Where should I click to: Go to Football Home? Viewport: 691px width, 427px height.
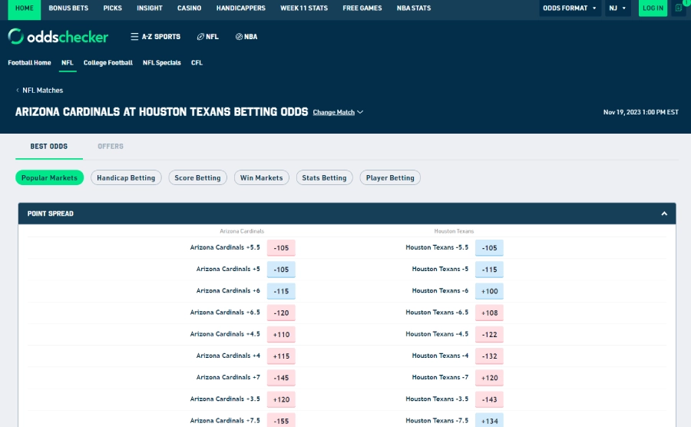point(29,62)
